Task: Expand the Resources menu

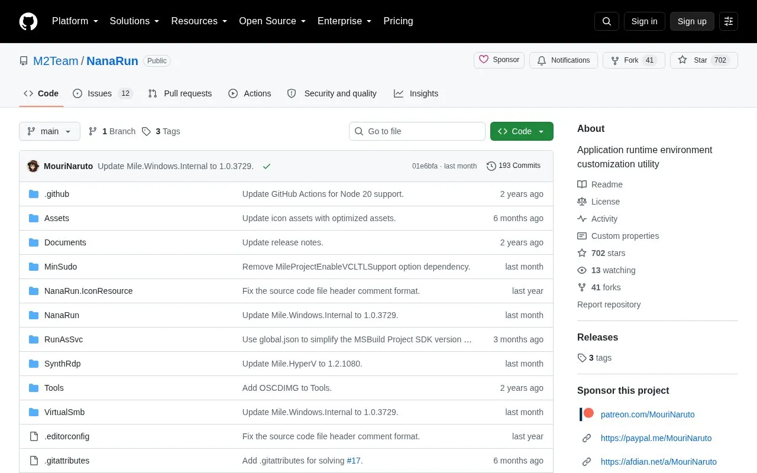Action: click(x=199, y=21)
